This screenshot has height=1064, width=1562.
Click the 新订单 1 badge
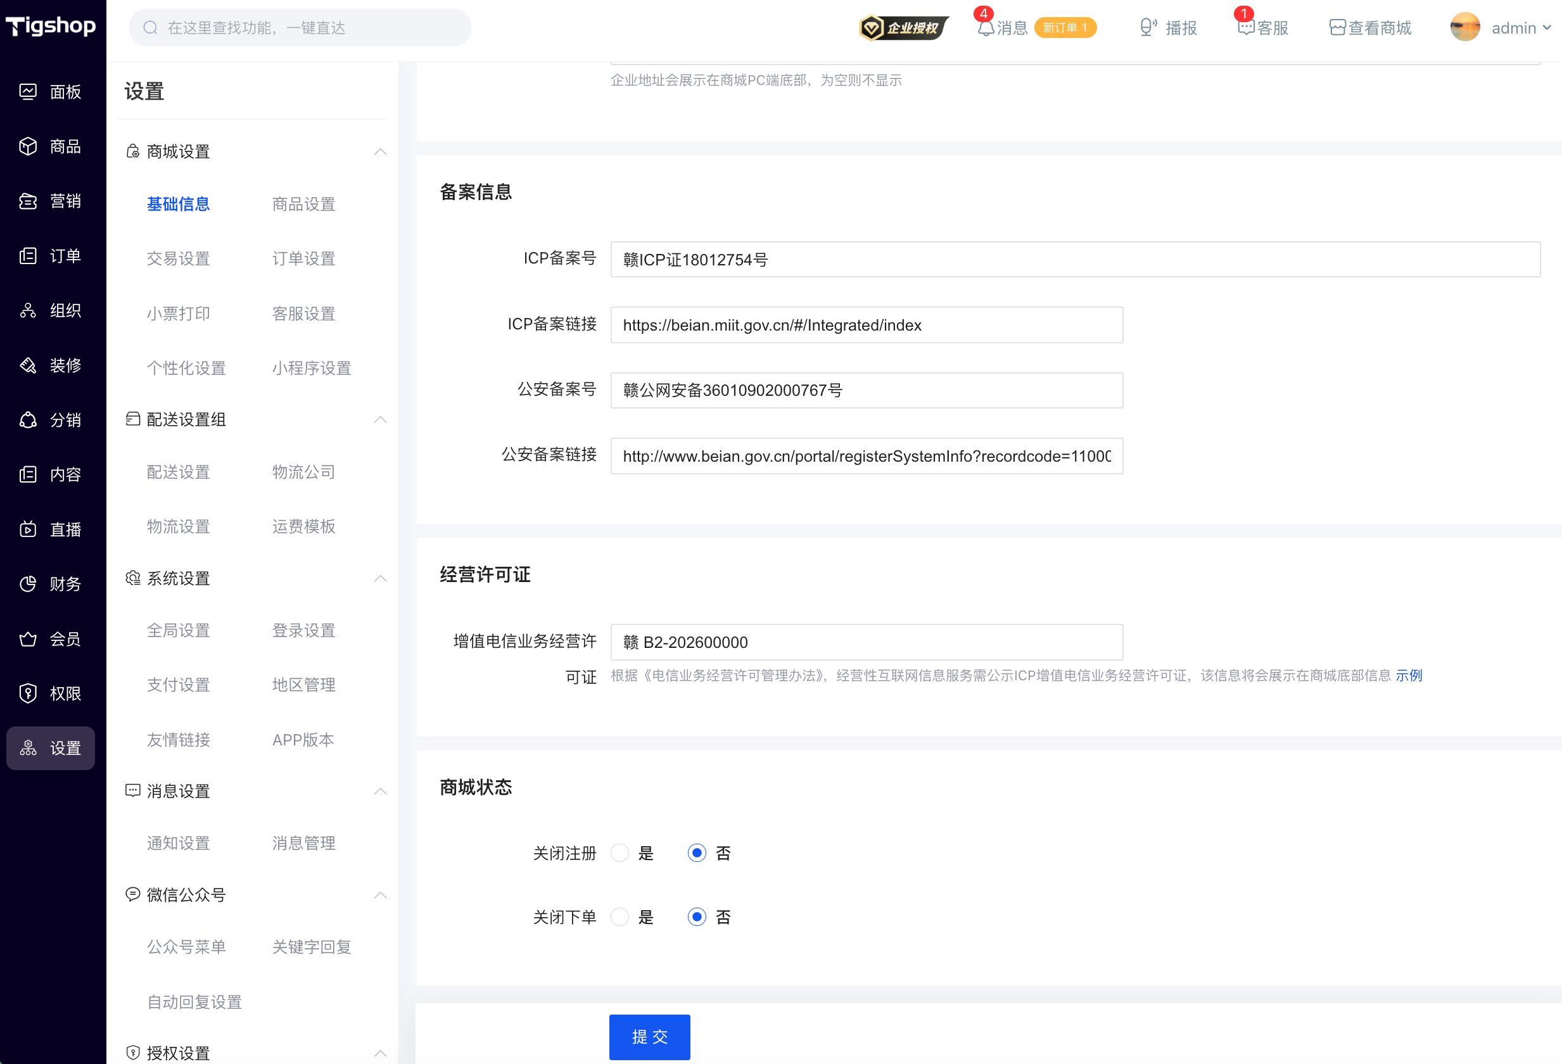point(1065,28)
